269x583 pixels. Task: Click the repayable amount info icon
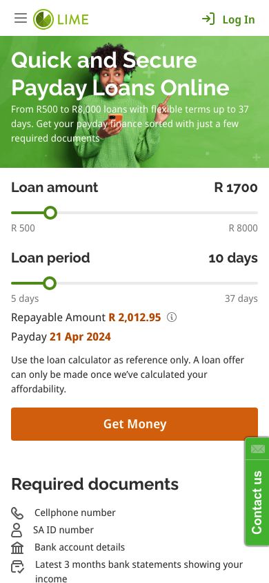click(172, 318)
